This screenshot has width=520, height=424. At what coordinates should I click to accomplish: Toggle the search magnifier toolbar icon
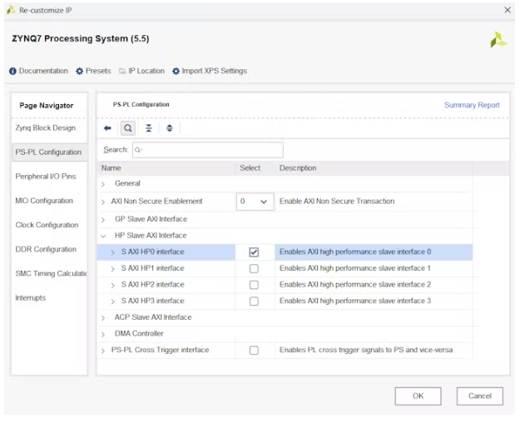pyautogui.click(x=128, y=128)
